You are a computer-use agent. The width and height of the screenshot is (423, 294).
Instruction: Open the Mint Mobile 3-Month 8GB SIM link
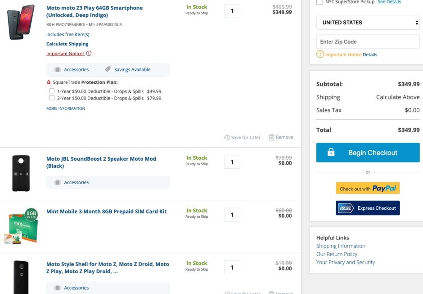pos(106,212)
